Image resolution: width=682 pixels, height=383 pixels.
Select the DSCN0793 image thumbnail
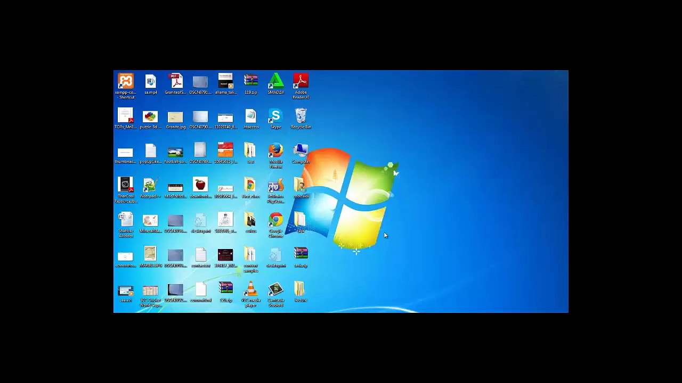click(x=175, y=255)
